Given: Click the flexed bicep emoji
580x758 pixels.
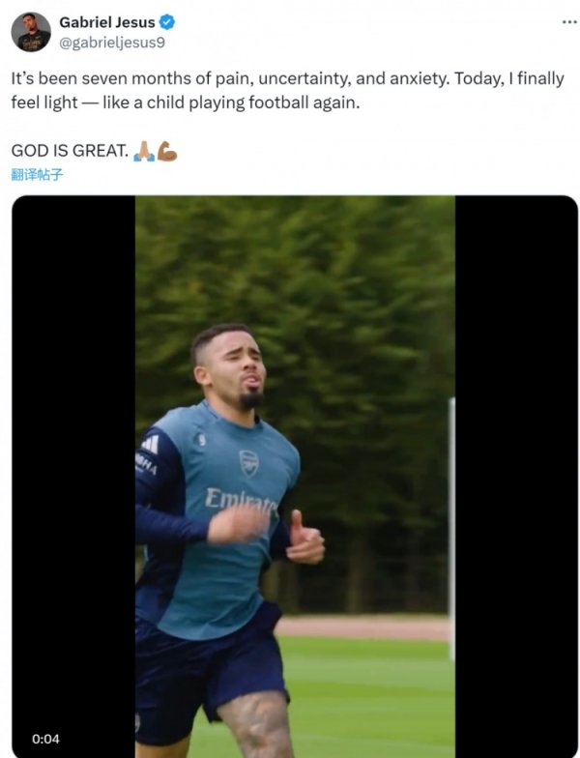Looking at the screenshot, I should [x=166, y=151].
